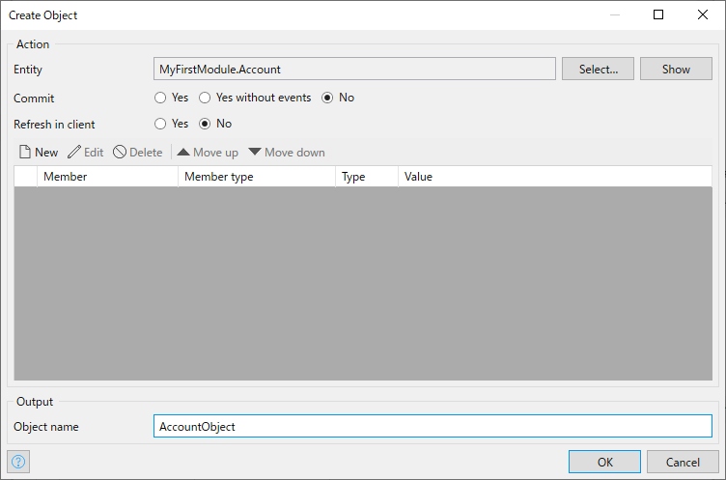Click the Edit pencil icon
The height and width of the screenshot is (480, 726).
[74, 152]
